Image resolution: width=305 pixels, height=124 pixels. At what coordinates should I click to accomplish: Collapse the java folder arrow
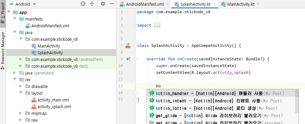click(15, 32)
